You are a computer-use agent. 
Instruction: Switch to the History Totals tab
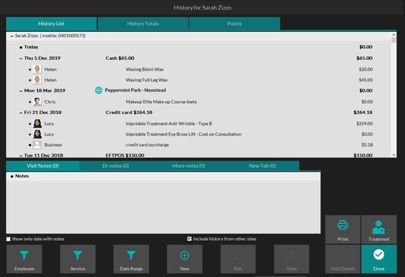143,24
